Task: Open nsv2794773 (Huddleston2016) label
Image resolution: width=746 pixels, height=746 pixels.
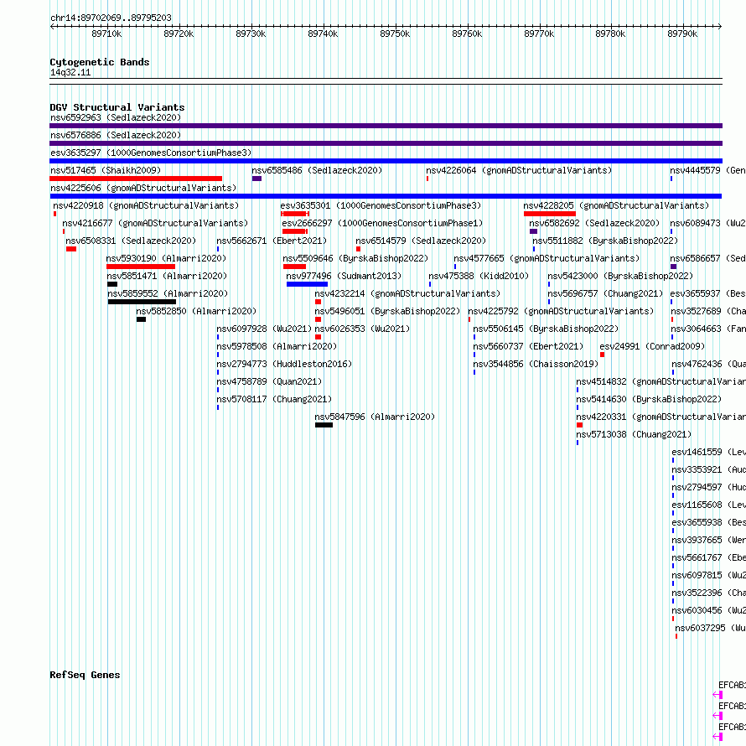Action: click(x=284, y=364)
